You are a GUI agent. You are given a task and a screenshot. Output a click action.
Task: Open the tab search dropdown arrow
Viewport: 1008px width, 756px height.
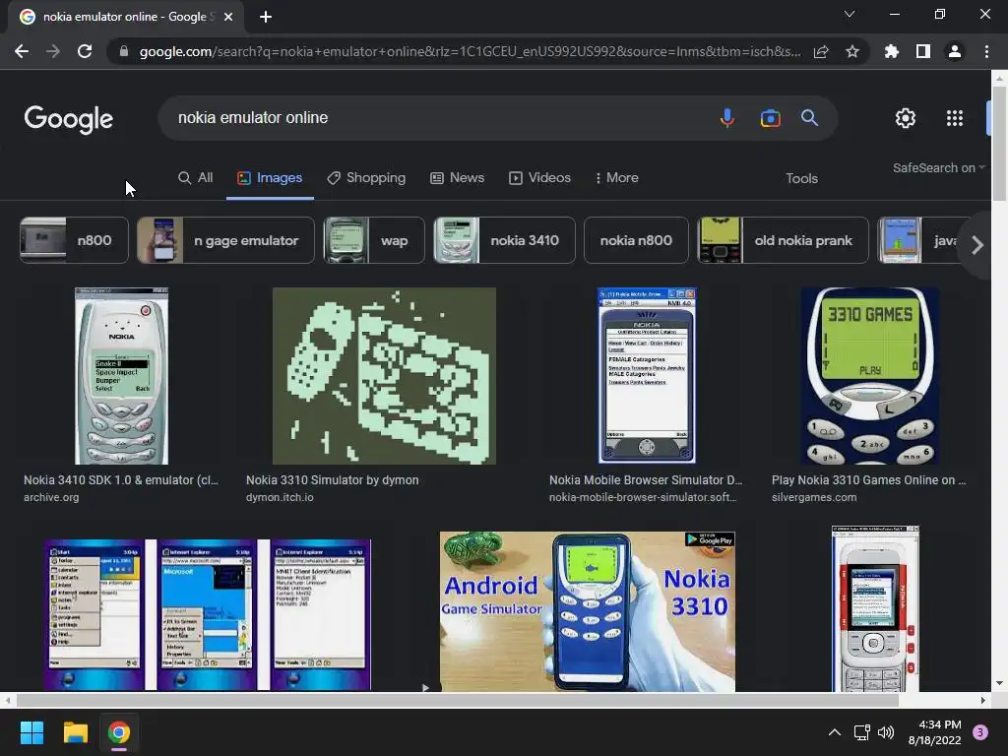pos(850,14)
